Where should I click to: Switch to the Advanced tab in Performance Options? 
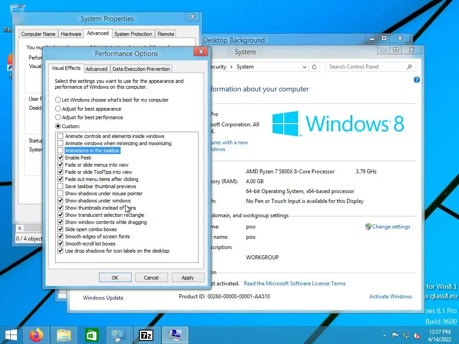(x=97, y=69)
